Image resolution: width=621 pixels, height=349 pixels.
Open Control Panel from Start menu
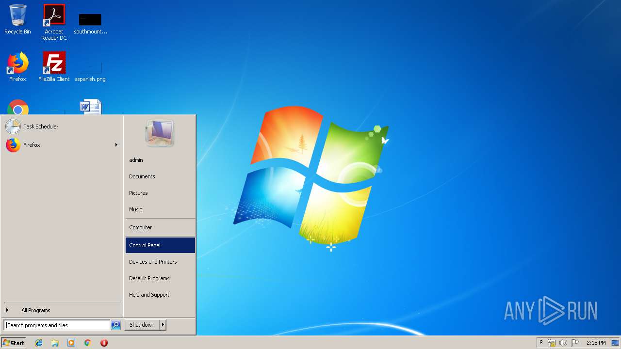pyautogui.click(x=160, y=245)
